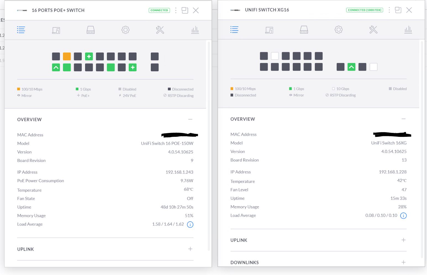
Task: Open Statistics chart tab in 16 Ports POE+ Switch panel
Action: (195, 30)
